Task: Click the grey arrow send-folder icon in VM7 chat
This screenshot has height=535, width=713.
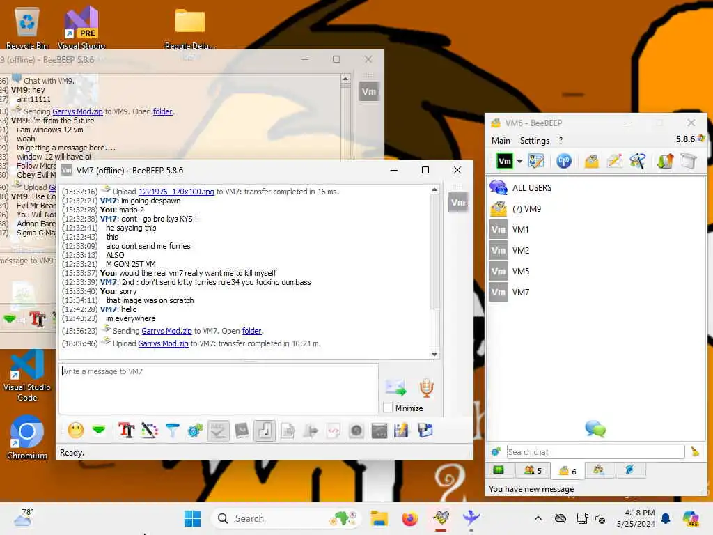Action: (x=311, y=430)
